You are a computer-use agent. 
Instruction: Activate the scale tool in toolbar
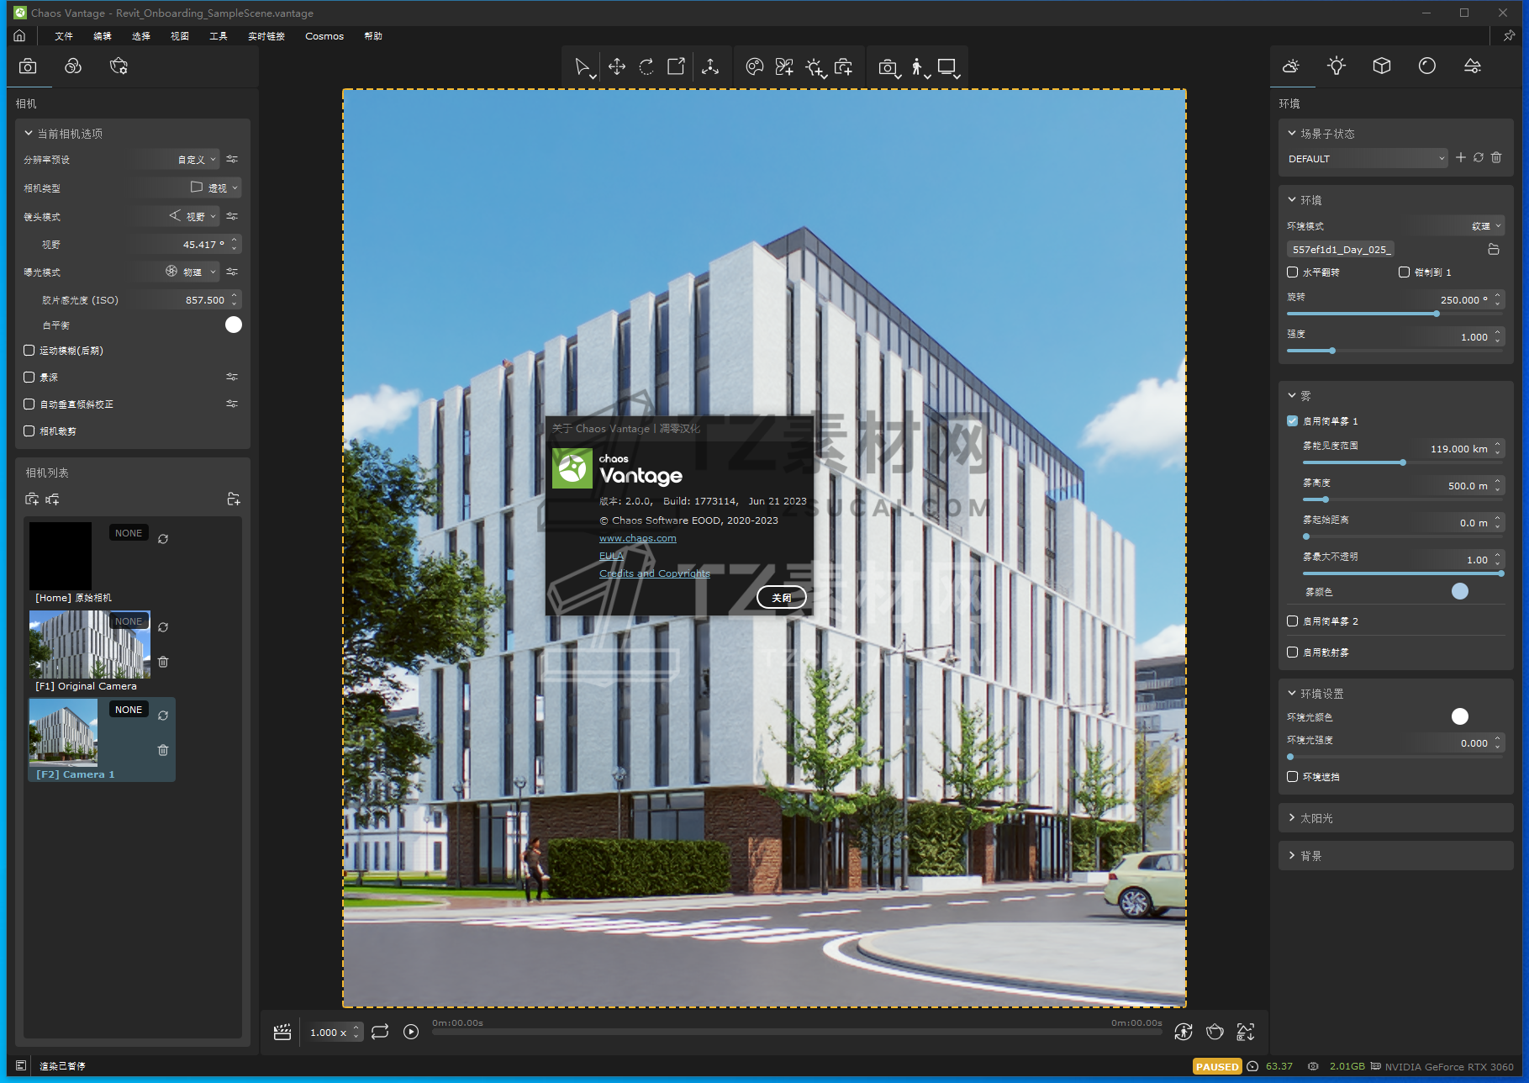[676, 66]
